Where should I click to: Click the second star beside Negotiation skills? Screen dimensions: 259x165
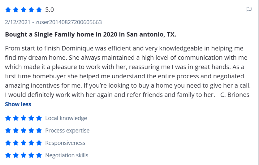[16, 155]
